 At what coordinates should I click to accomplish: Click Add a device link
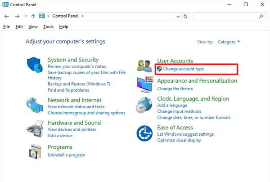[x=60, y=136]
